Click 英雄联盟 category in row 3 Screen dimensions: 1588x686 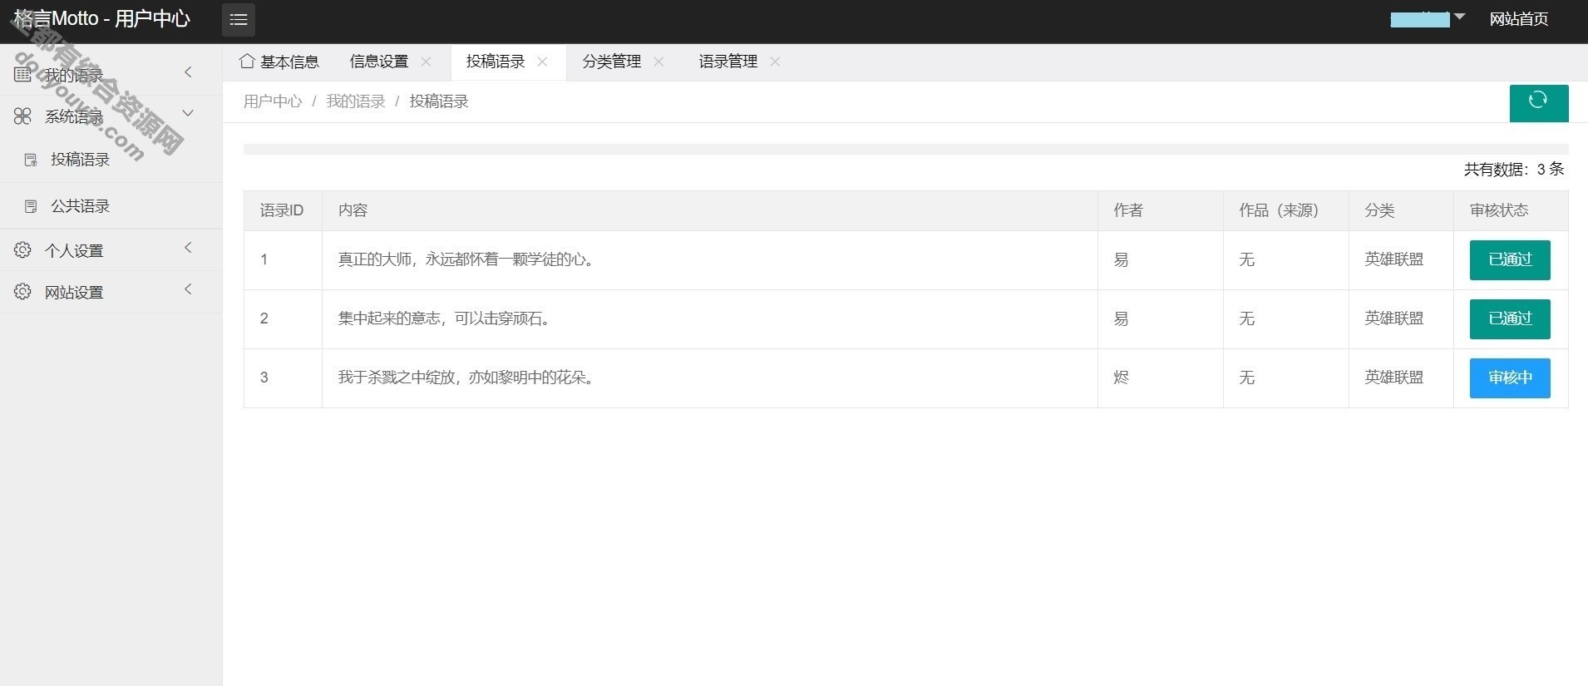coord(1394,378)
